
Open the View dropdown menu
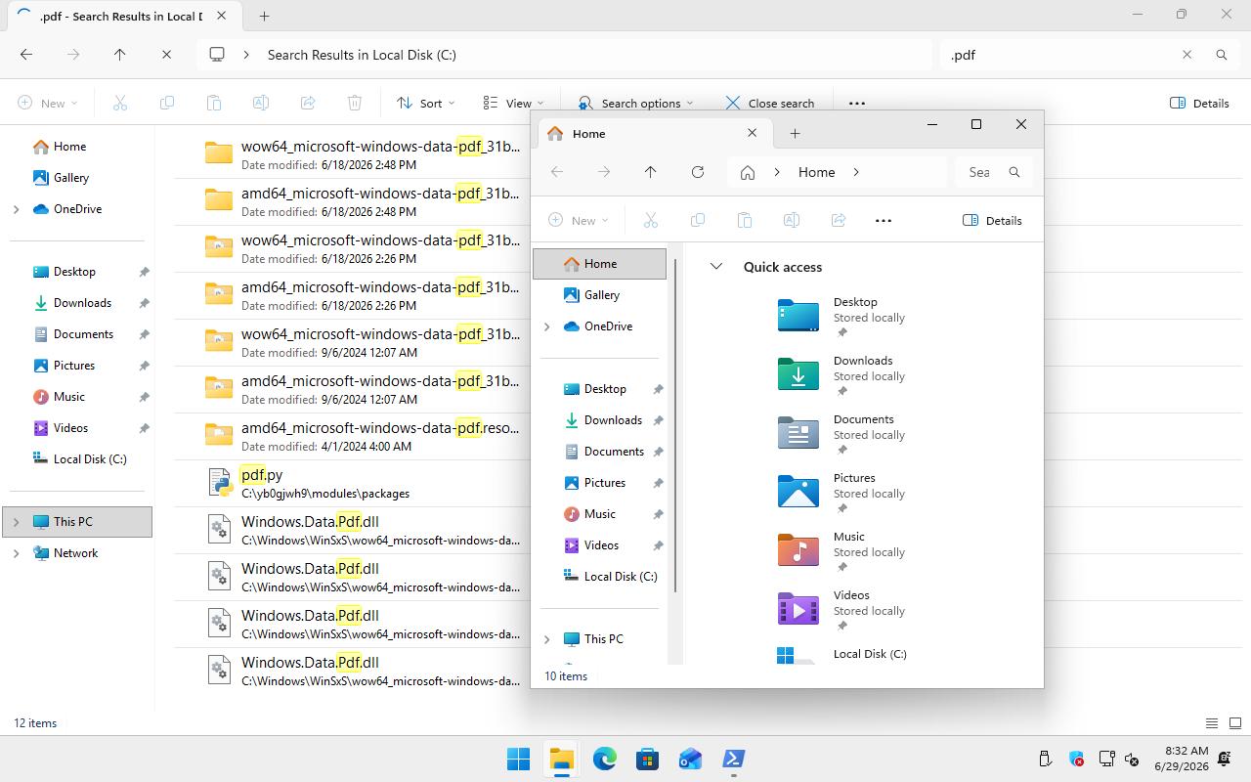pyautogui.click(x=513, y=103)
